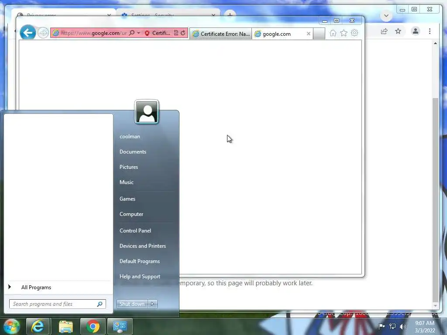The image size is (447, 335).
Task: Open network tray icon
Action: tap(392, 326)
